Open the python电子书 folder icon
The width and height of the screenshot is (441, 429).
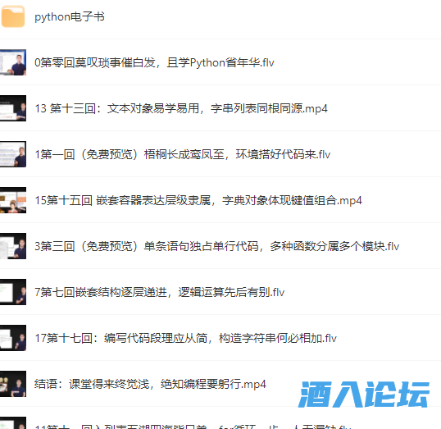point(13,16)
